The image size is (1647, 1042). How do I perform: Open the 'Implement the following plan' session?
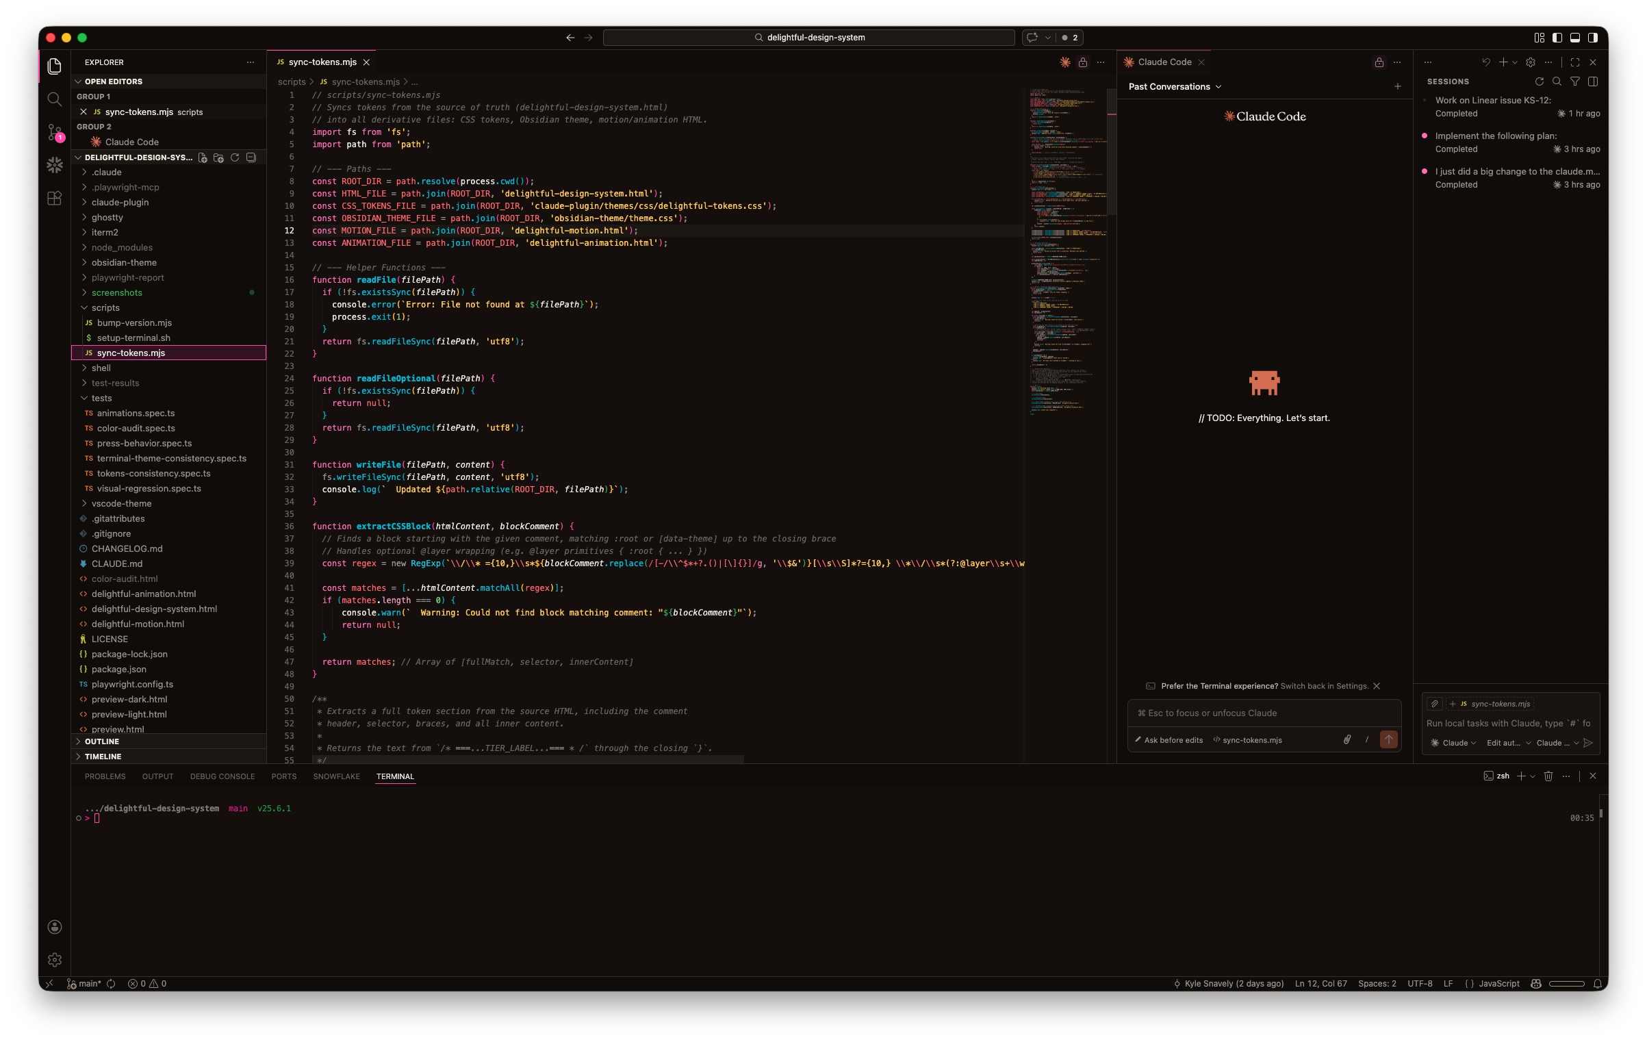[1496, 136]
